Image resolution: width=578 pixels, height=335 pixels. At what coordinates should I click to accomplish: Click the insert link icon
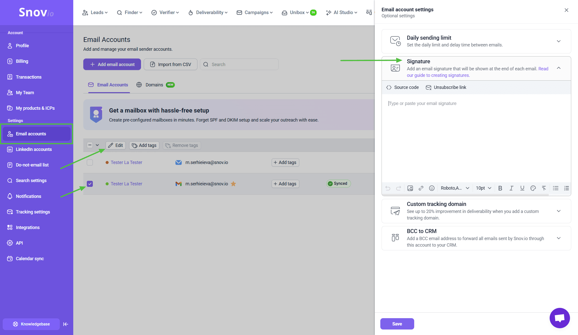tap(421, 188)
